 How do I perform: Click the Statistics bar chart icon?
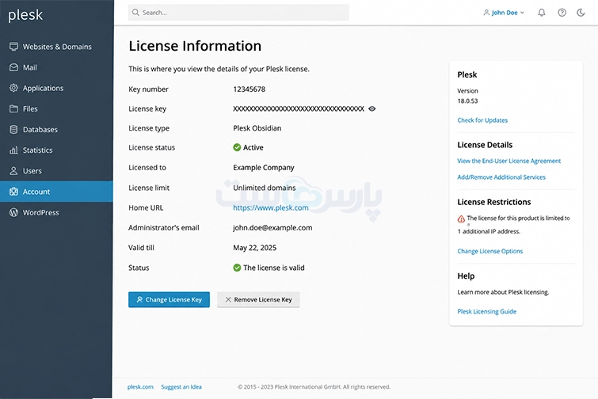point(13,150)
